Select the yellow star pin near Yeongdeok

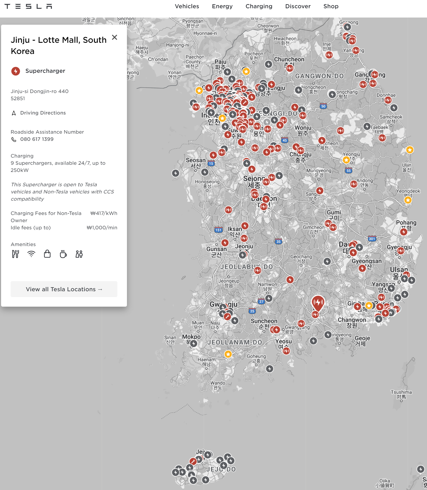(x=408, y=200)
